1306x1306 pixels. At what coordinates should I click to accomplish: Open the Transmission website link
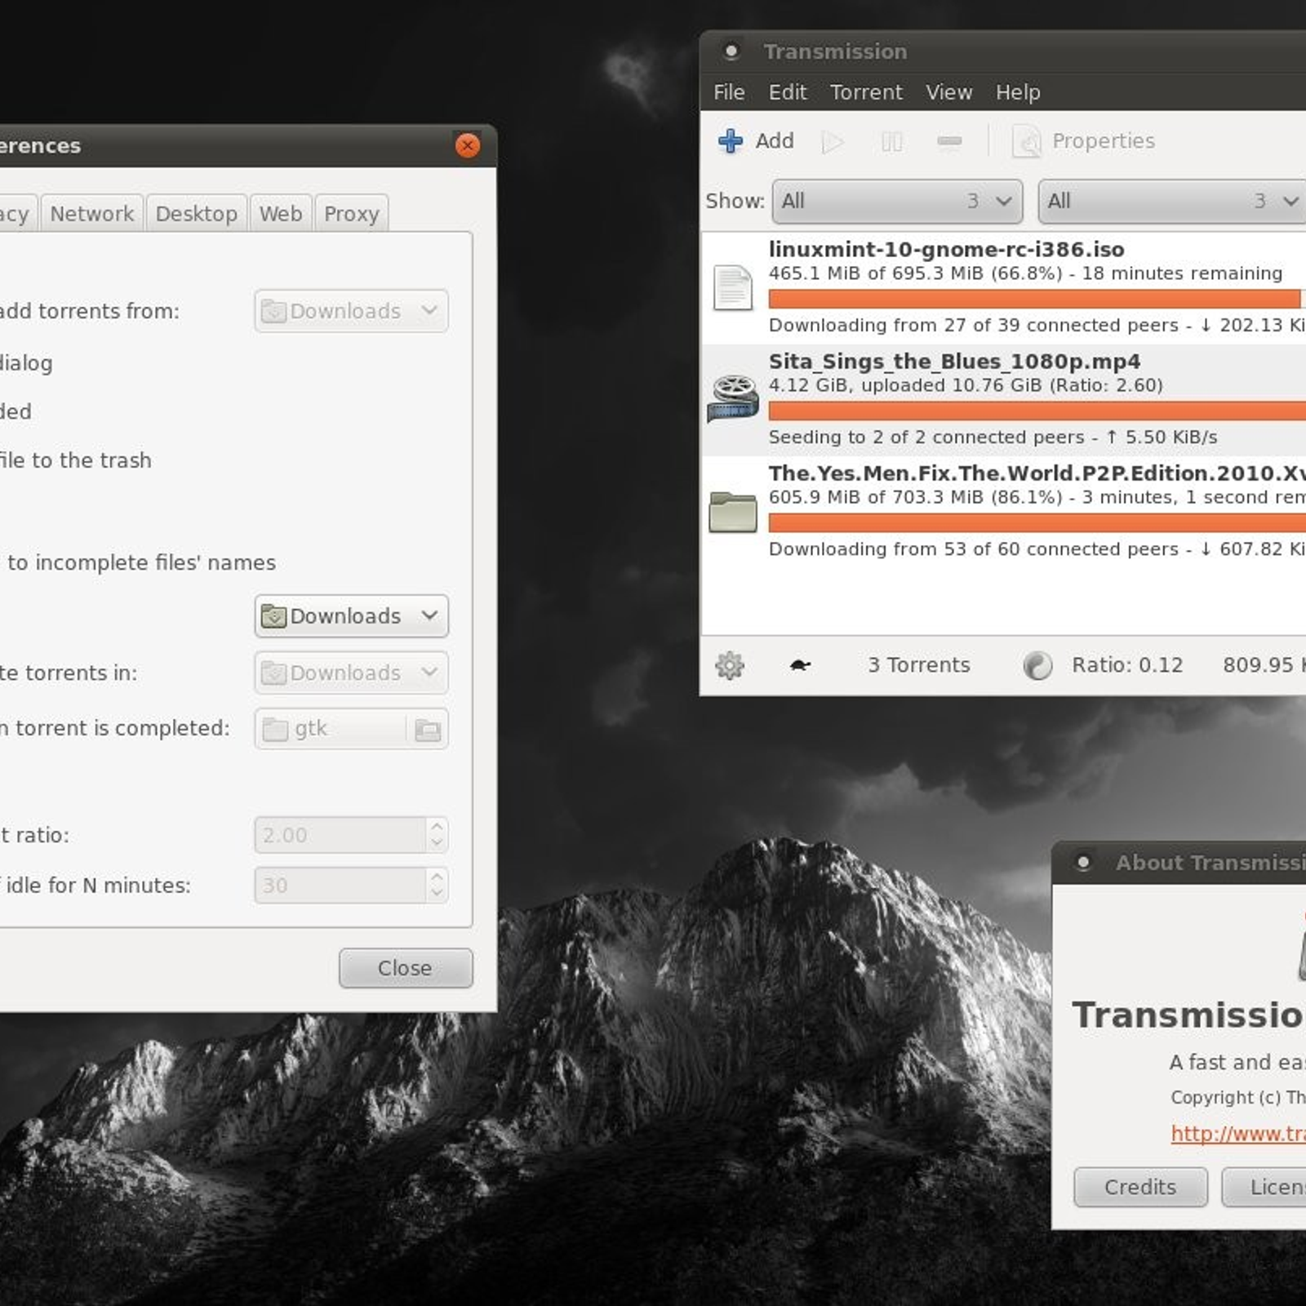[1238, 1134]
